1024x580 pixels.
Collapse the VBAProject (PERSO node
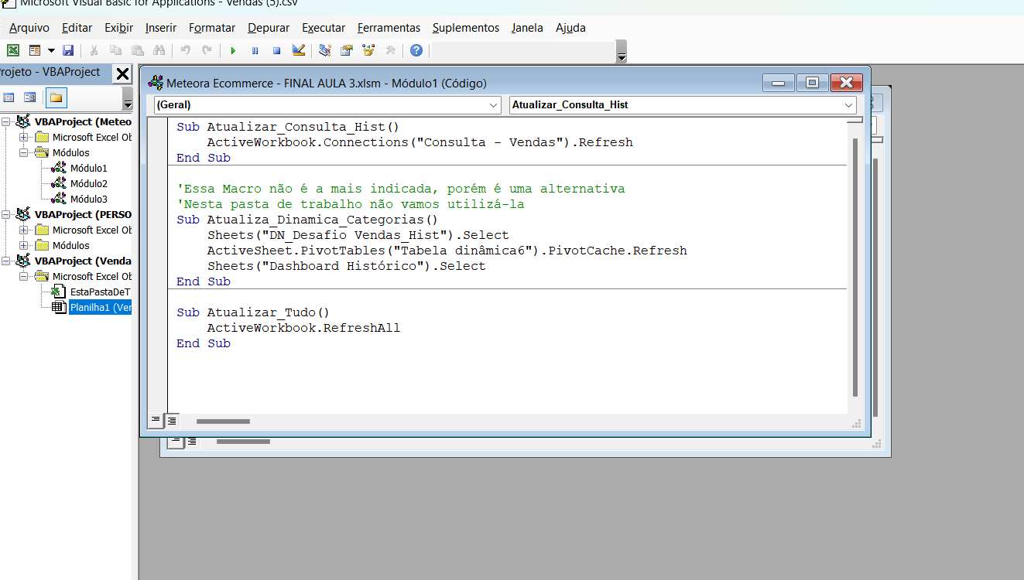[5, 214]
